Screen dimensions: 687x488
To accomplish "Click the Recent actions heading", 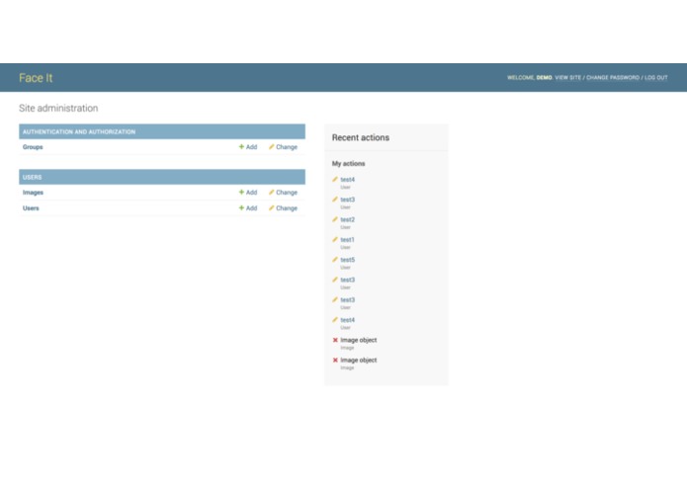I will [x=361, y=137].
